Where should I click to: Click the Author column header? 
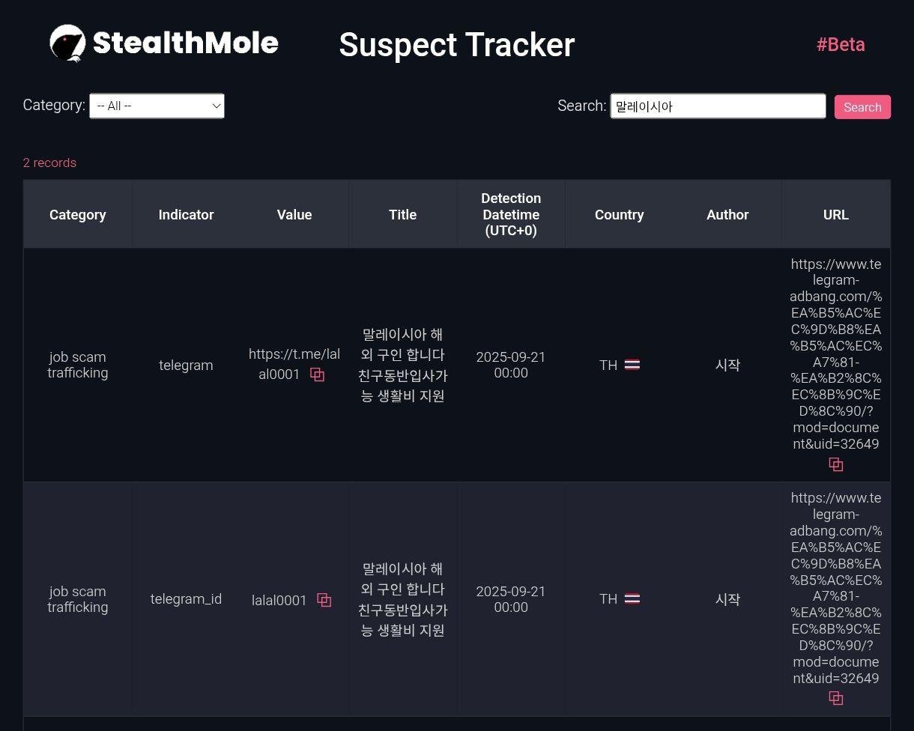(x=727, y=215)
